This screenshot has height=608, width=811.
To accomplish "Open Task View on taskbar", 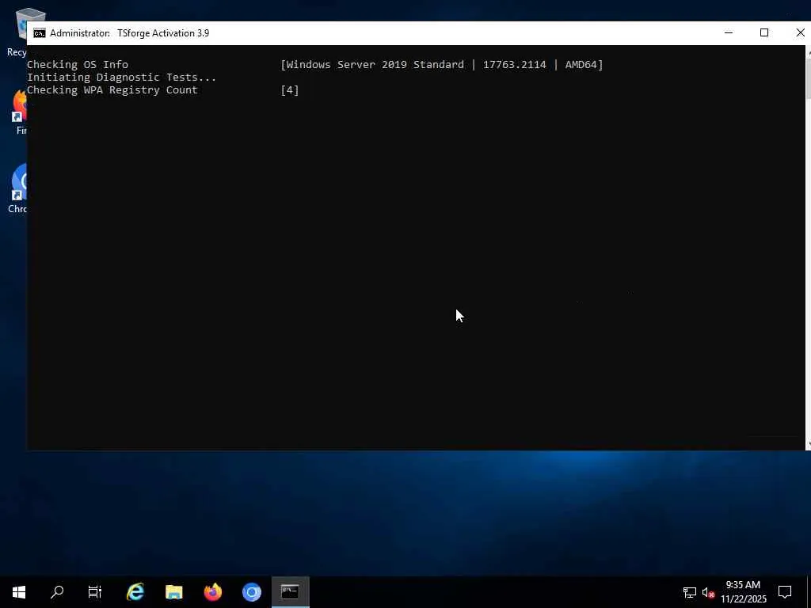I will pyautogui.click(x=95, y=592).
